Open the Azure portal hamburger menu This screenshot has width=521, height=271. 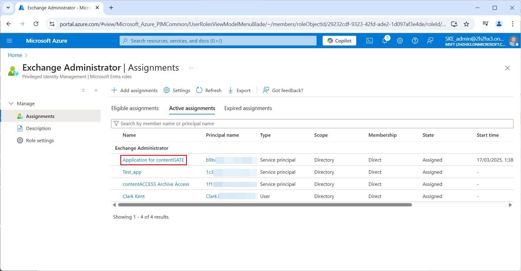click(x=9, y=41)
